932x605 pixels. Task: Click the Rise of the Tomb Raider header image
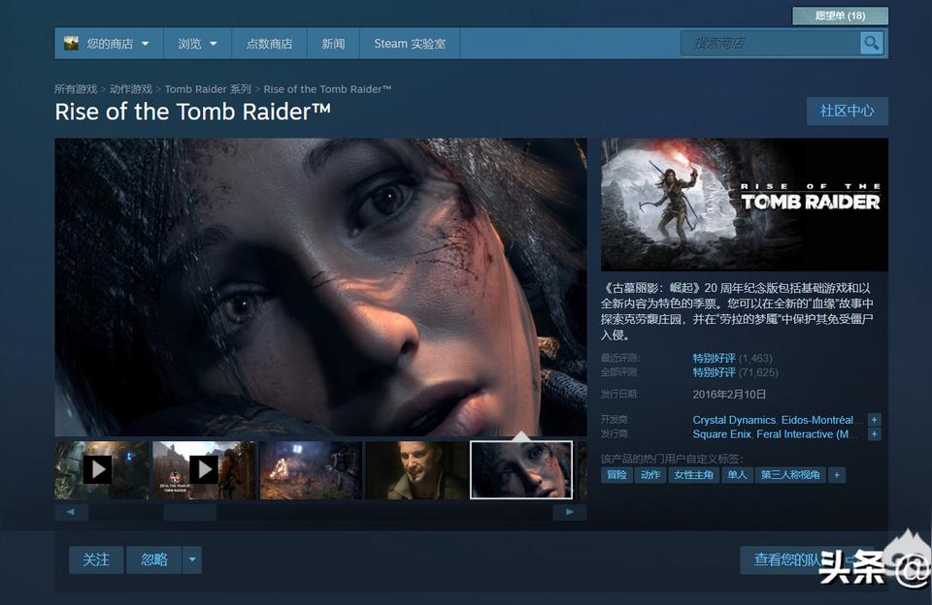(x=745, y=205)
